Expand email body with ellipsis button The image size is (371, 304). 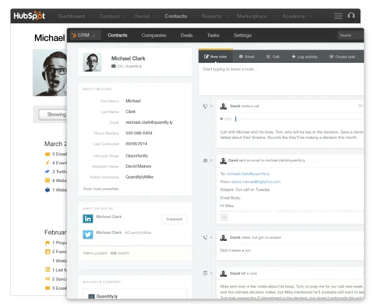point(224,217)
